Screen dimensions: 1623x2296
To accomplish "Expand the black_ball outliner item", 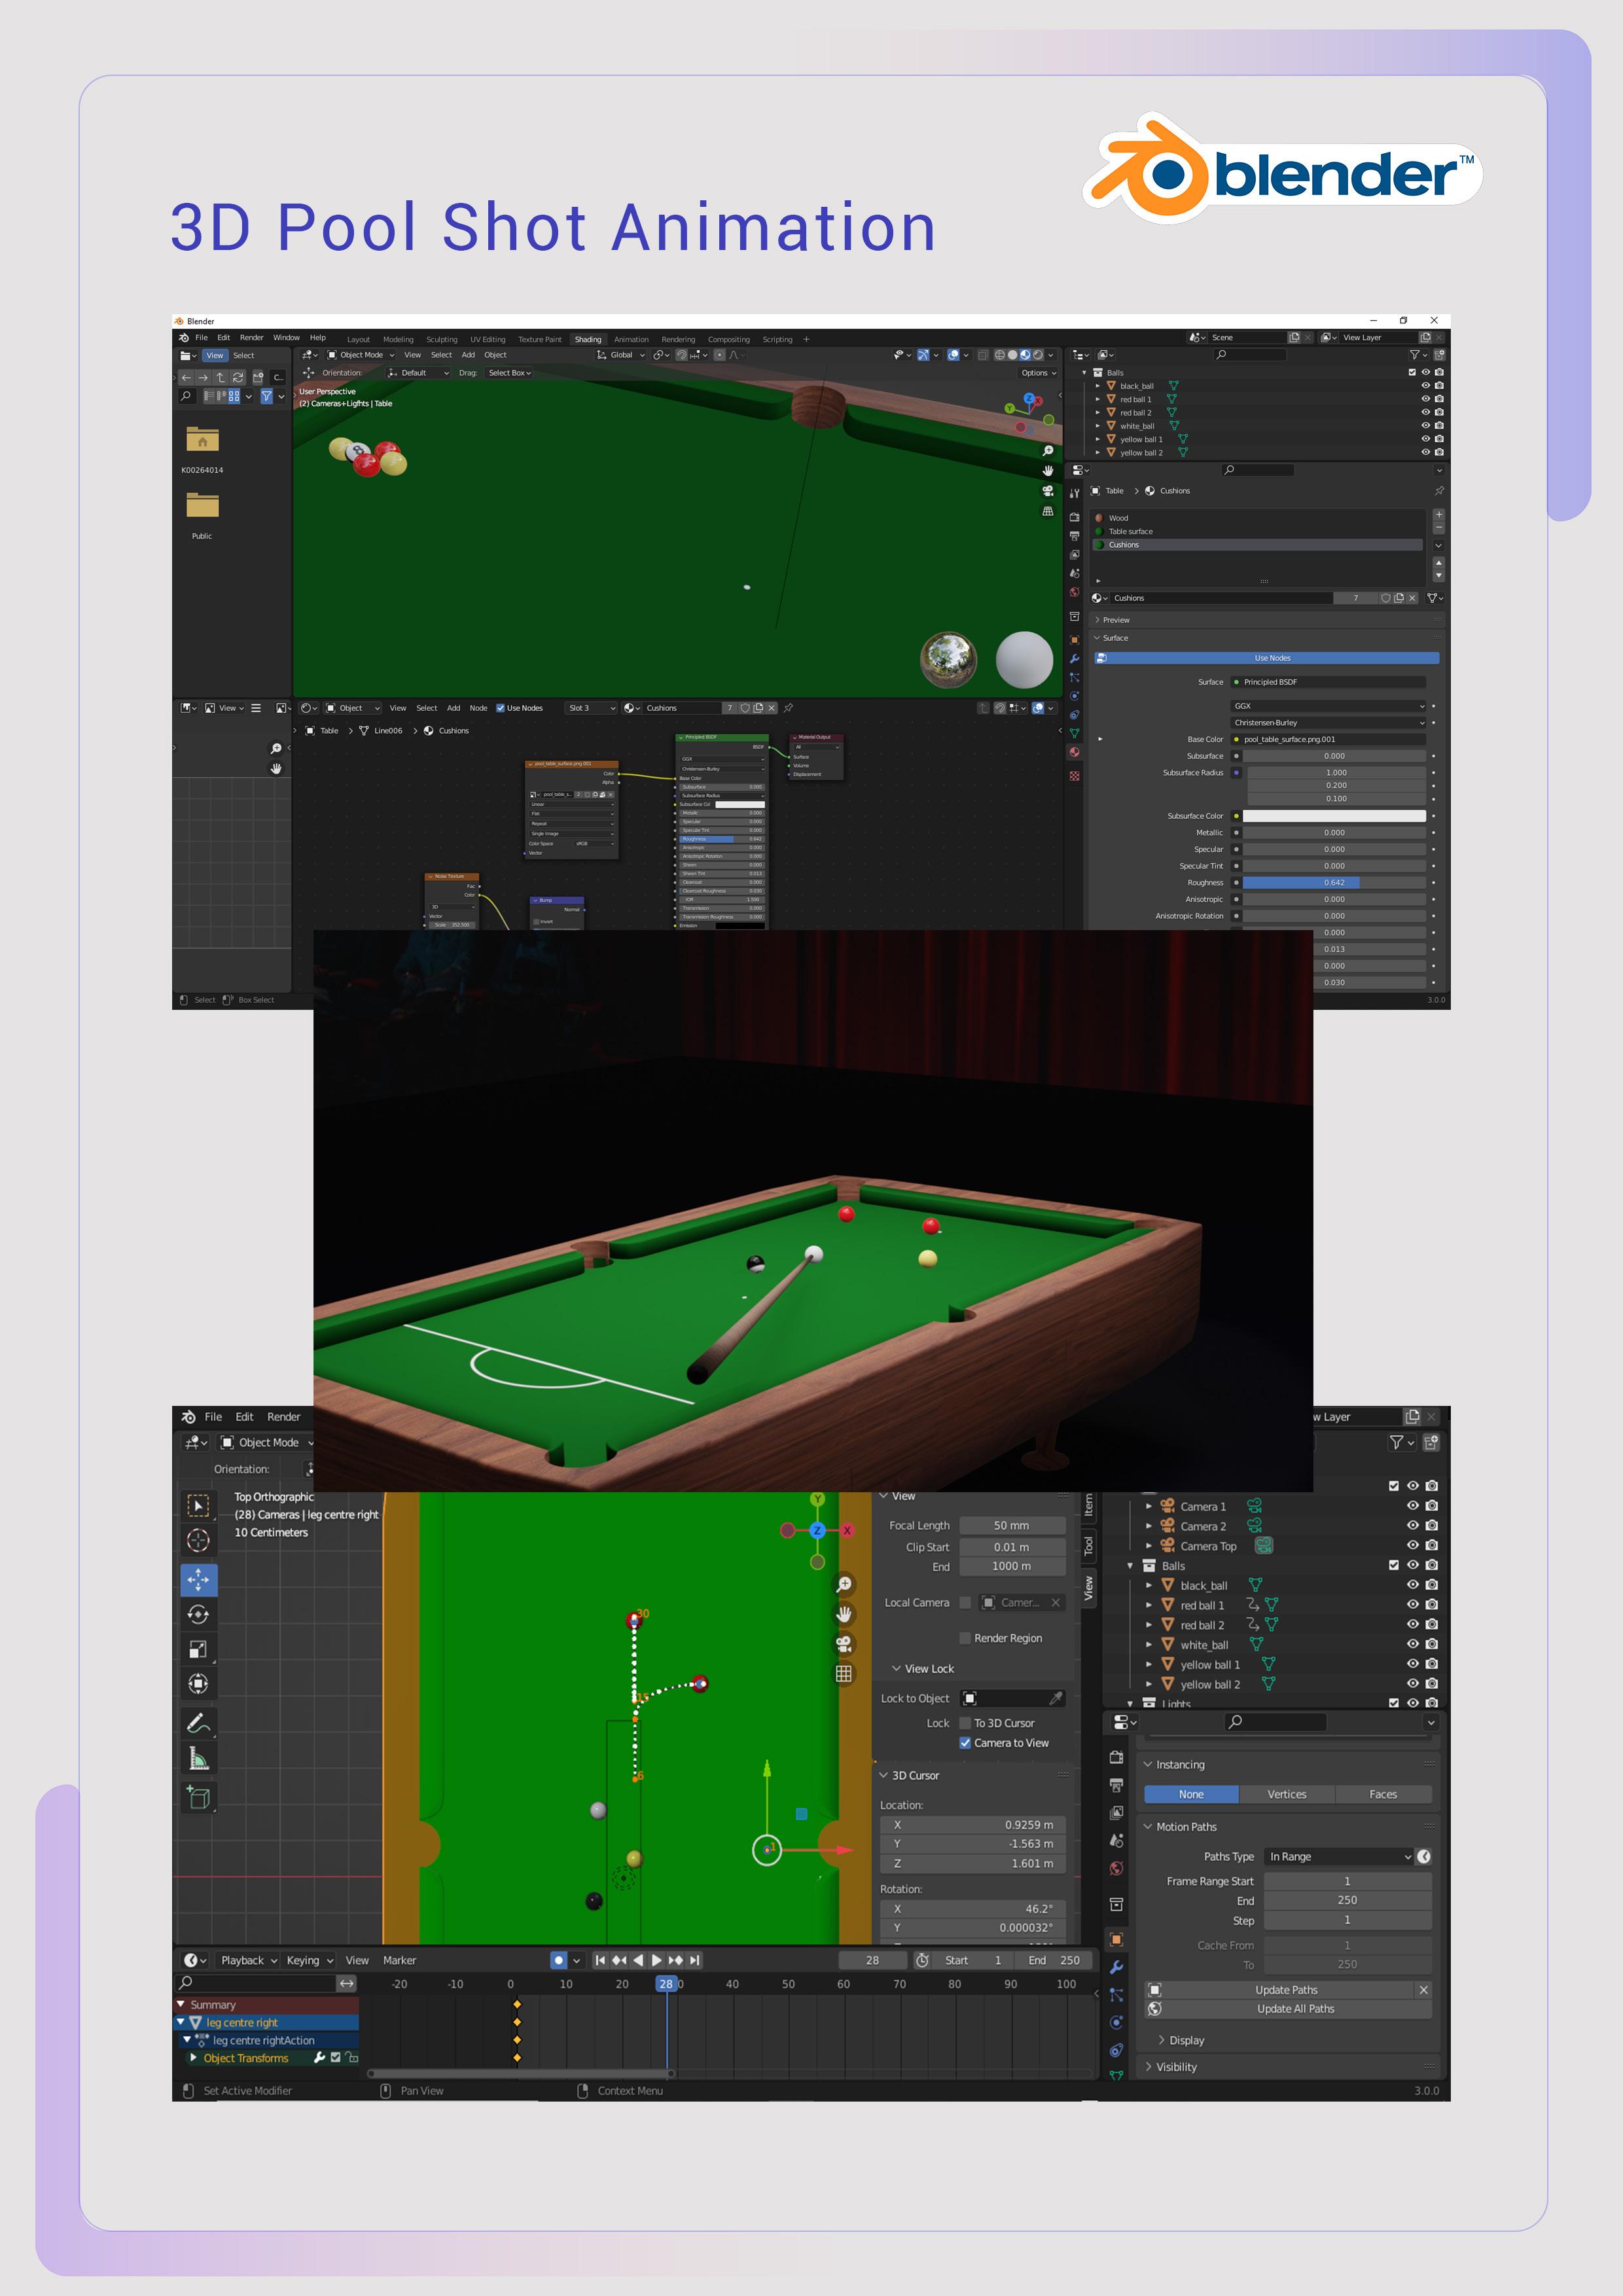I will coord(1149,1585).
